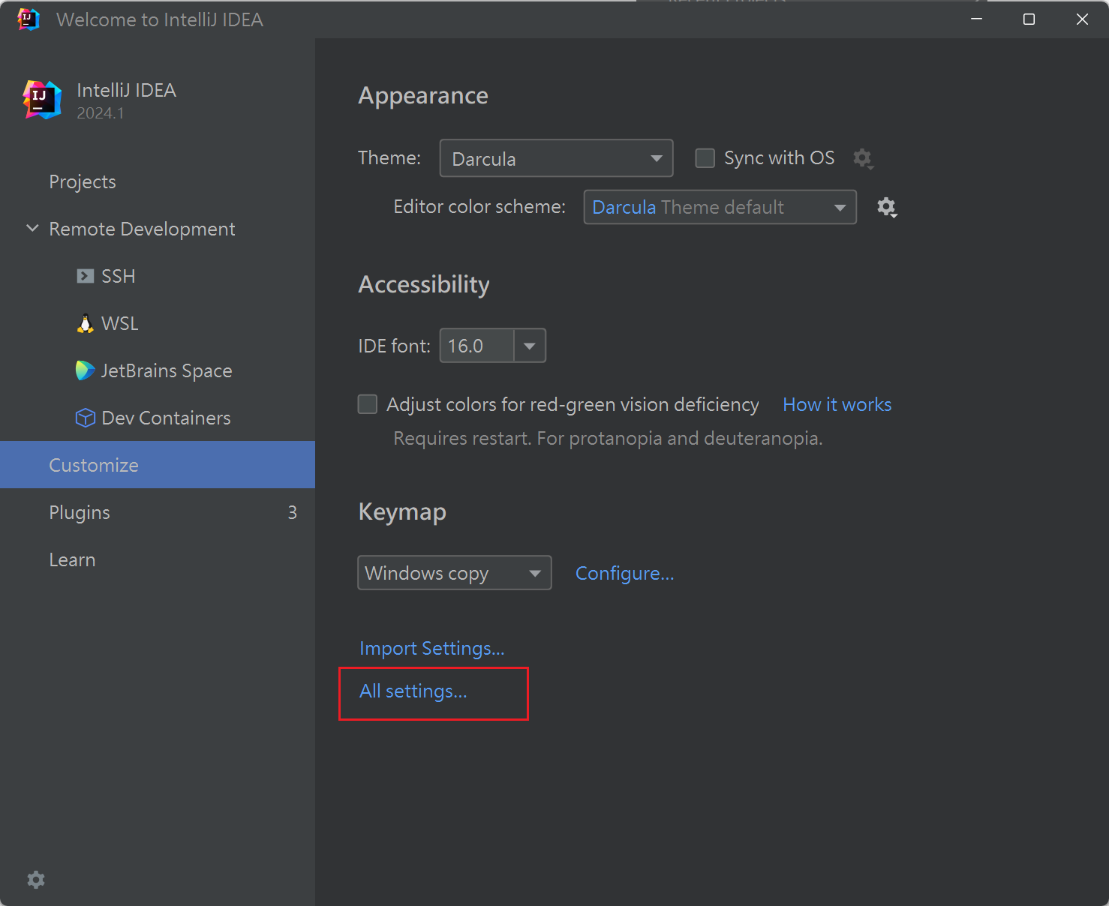Select the Customize section
This screenshot has width=1109, height=906.
[x=158, y=465]
